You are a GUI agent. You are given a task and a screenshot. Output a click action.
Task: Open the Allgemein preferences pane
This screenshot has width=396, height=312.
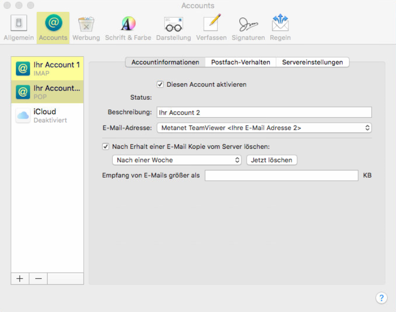tap(19, 28)
